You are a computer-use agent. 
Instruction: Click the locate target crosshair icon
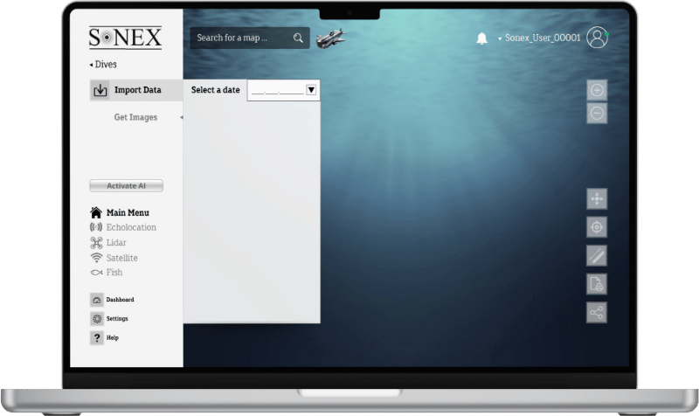click(x=597, y=227)
